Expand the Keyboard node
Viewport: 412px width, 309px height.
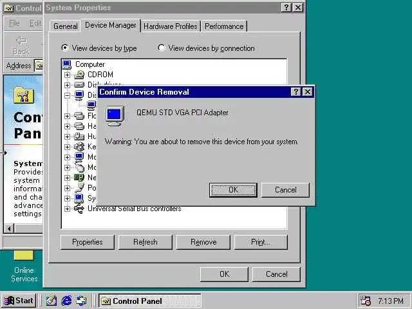(x=67, y=147)
